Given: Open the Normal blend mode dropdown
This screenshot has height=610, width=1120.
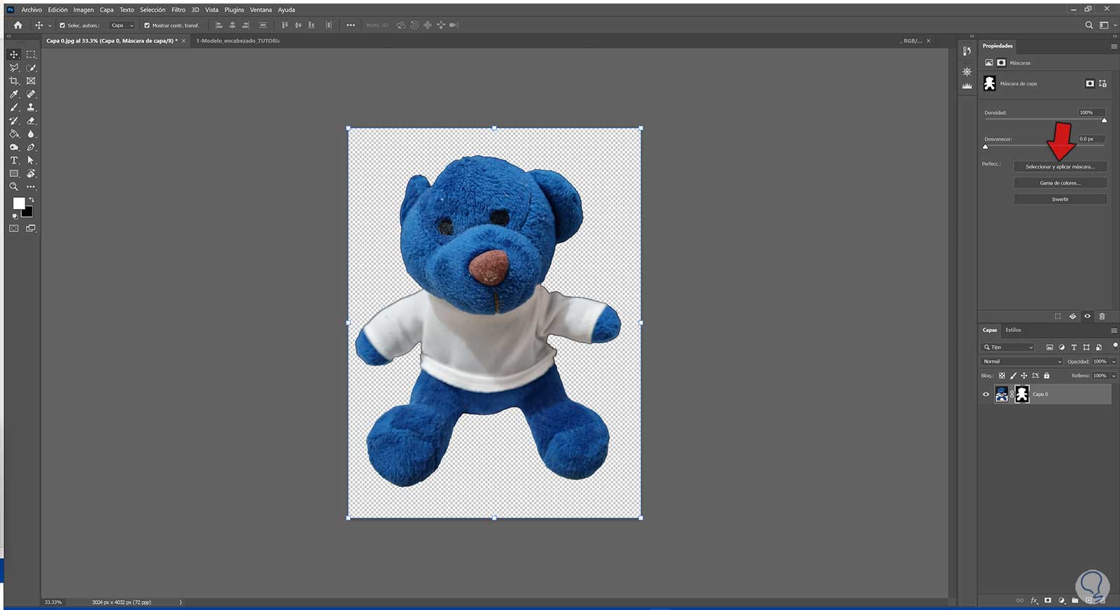Looking at the screenshot, I should tap(1021, 362).
